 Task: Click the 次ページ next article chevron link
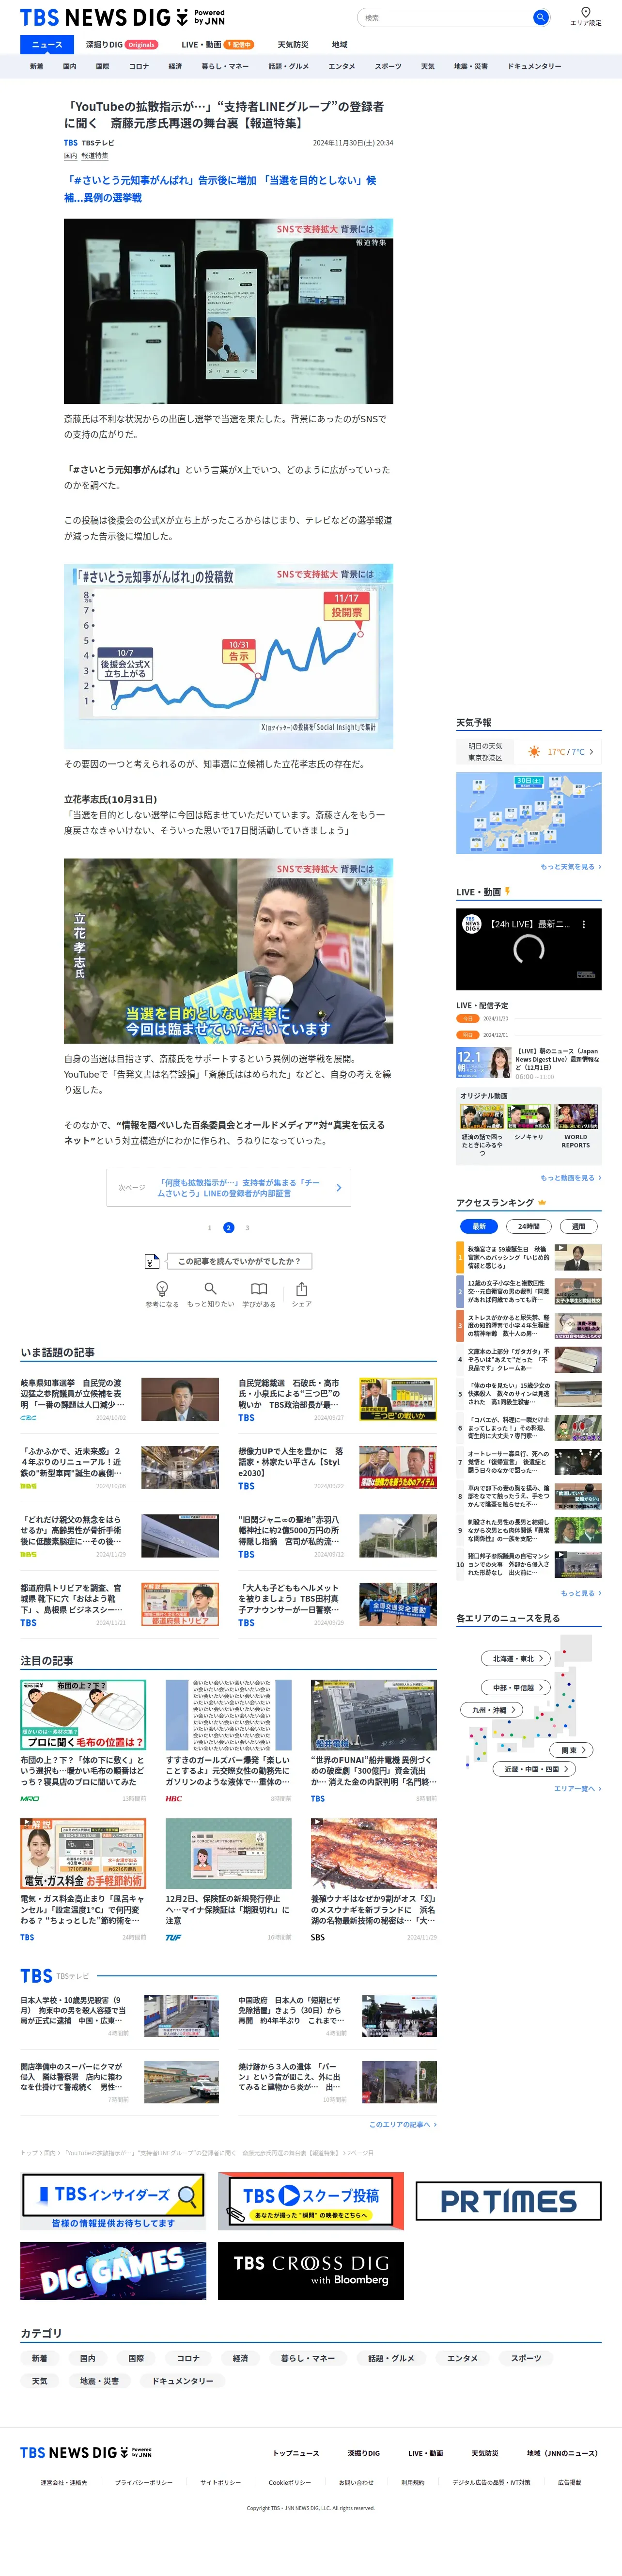[x=229, y=1187]
